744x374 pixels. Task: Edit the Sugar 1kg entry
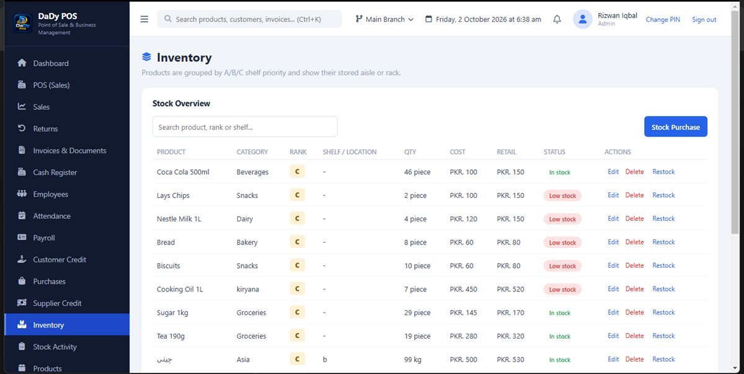coord(613,313)
